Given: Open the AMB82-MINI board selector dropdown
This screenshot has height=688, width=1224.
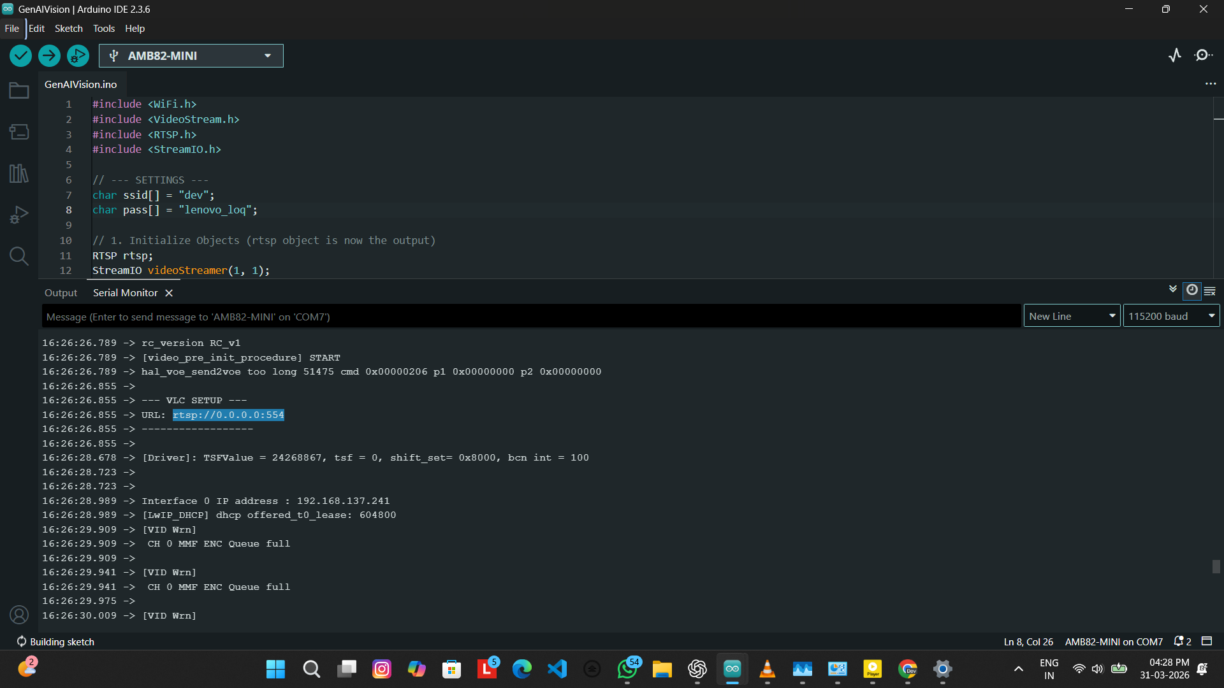Looking at the screenshot, I should click(191, 56).
